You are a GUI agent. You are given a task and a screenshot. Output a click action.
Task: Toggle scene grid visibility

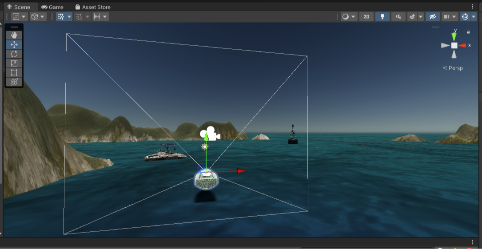(x=61, y=16)
